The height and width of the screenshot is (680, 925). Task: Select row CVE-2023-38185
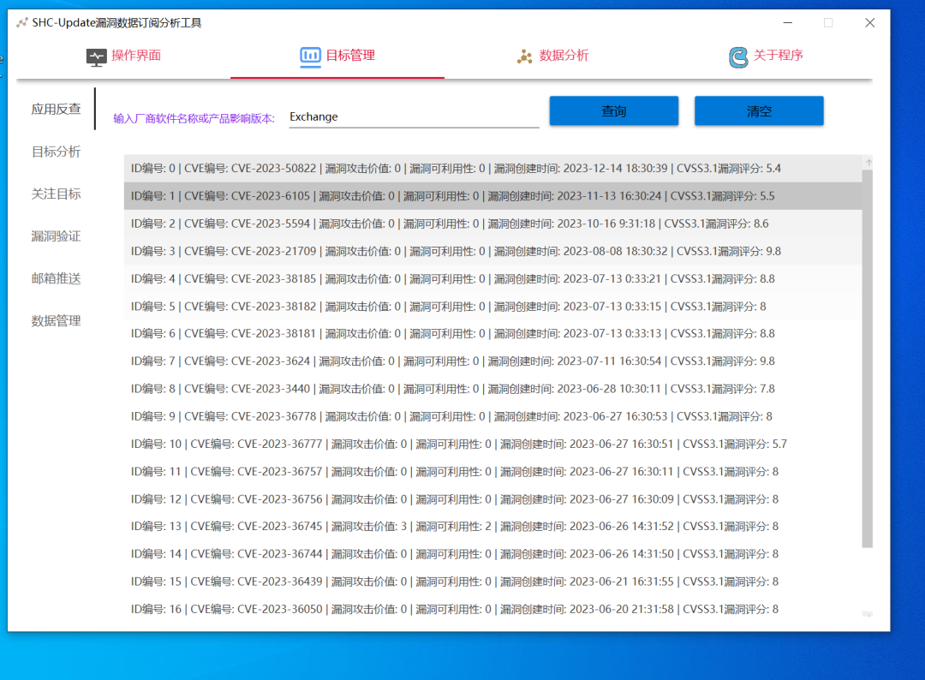point(492,278)
